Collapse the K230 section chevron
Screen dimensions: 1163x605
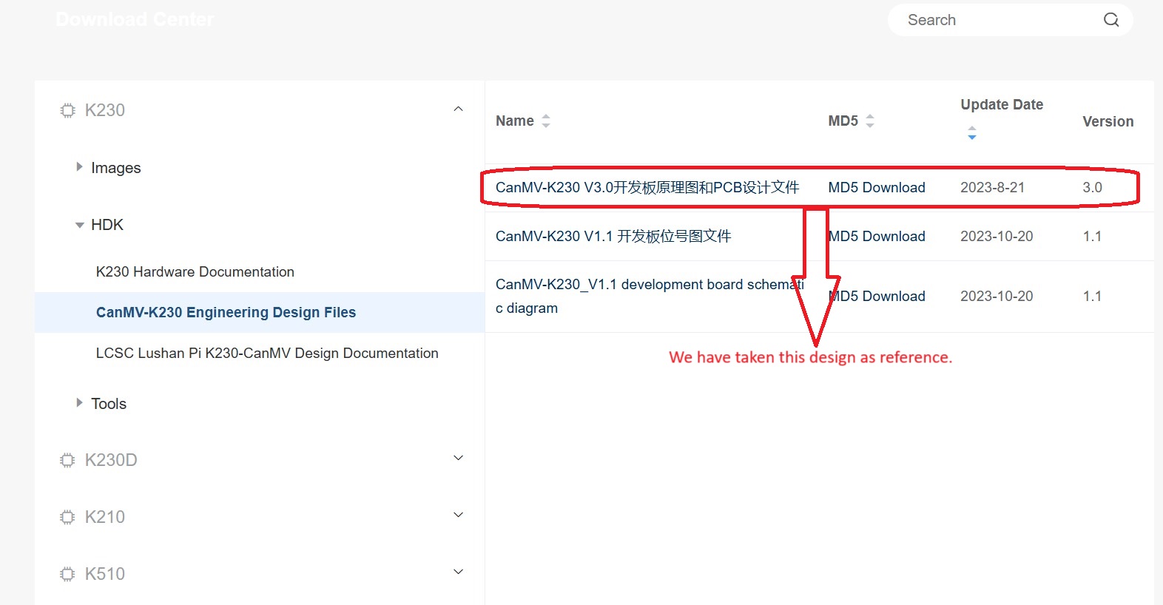[458, 109]
